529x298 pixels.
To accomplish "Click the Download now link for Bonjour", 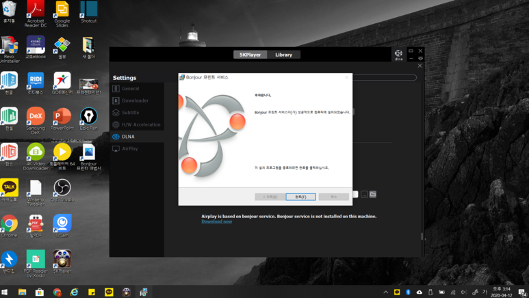I will 216,221.
